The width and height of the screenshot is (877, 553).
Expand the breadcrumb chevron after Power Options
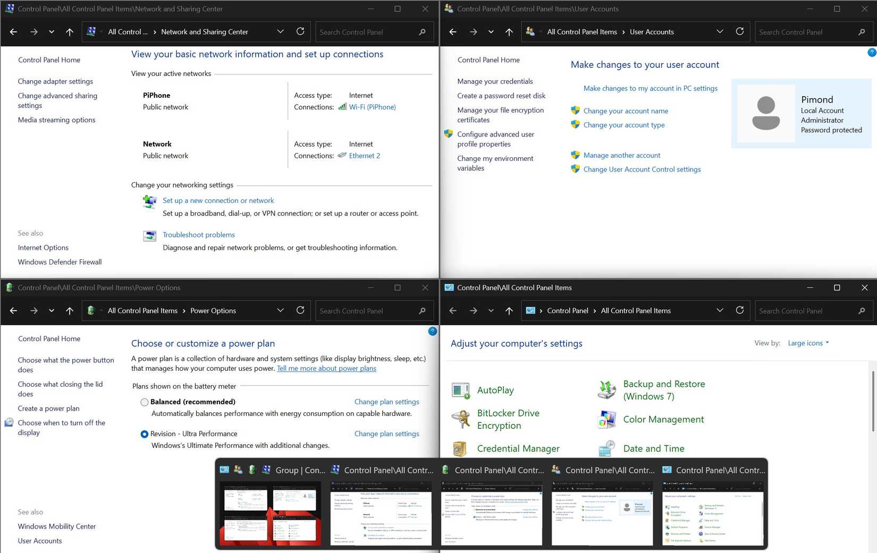point(280,311)
